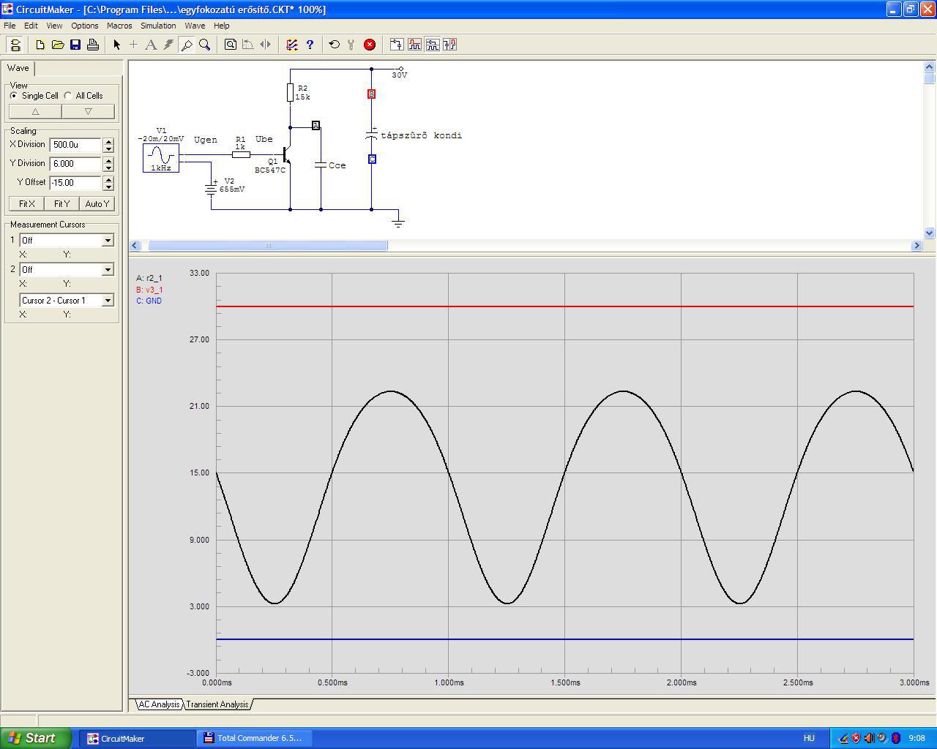Activate the Probe tool

pyautogui.click(x=187, y=45)
